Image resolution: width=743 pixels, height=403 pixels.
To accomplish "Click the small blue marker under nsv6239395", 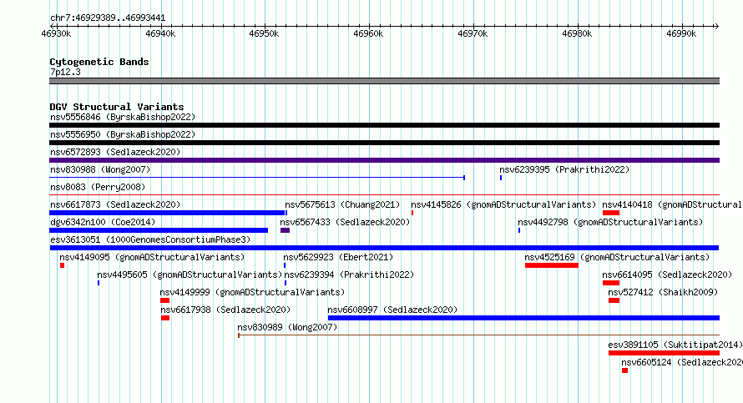I will (501, 178).
